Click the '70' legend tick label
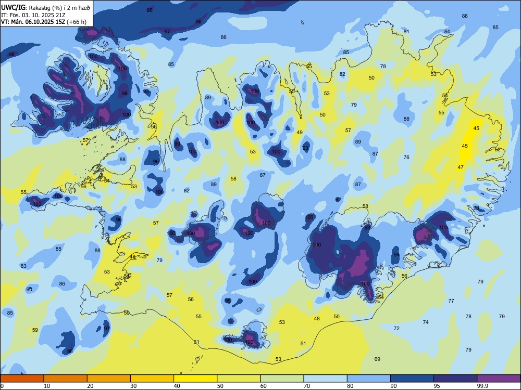The height and width of the screenshot is (390, 521). coord(307,386)
